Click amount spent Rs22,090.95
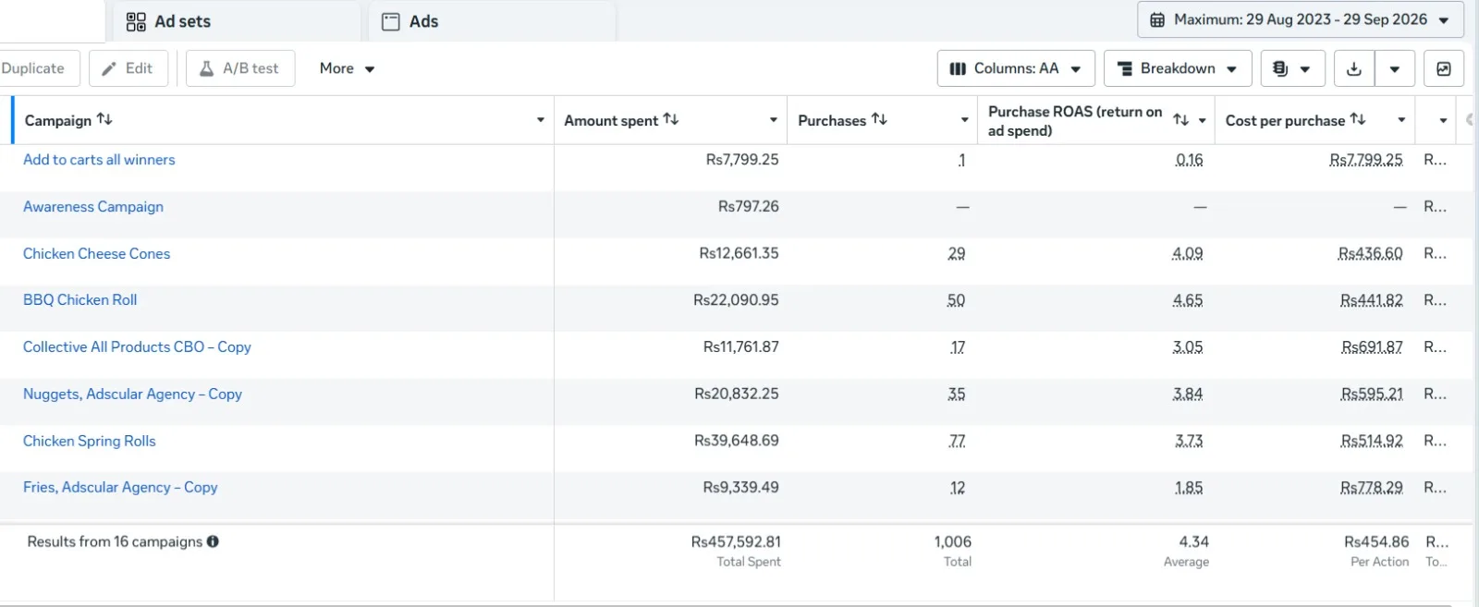Screen dimensions: 1479x607 pos(736,300)
